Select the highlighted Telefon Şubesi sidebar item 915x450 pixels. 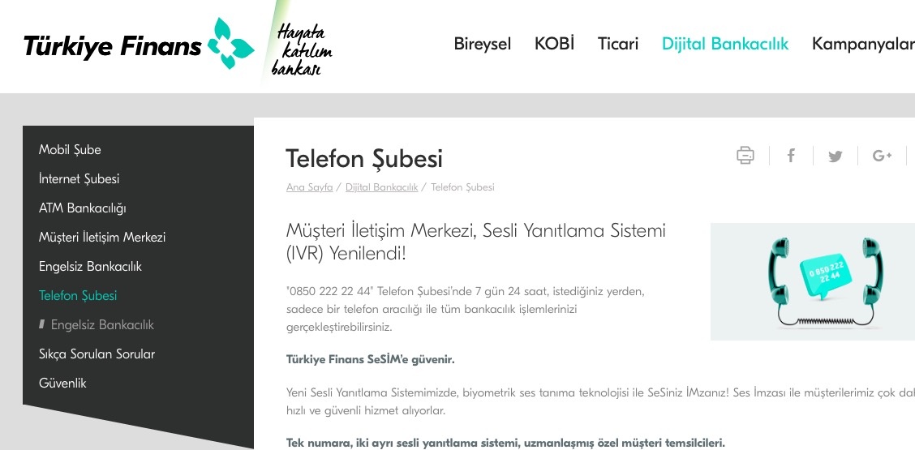(x=78, y=295)
